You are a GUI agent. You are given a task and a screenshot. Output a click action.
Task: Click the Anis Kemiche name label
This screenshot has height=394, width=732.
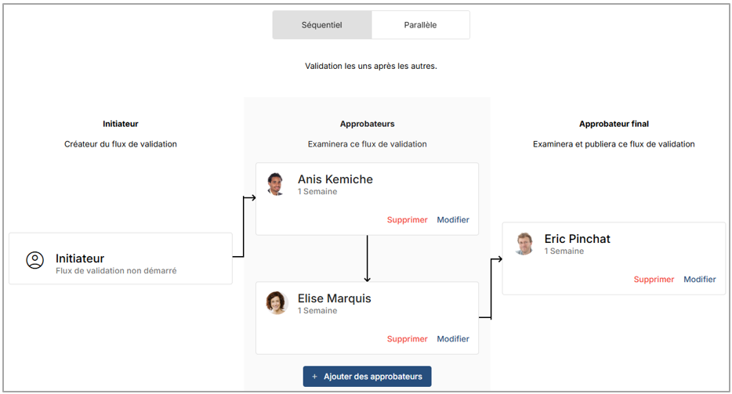[x=335, y=179]
